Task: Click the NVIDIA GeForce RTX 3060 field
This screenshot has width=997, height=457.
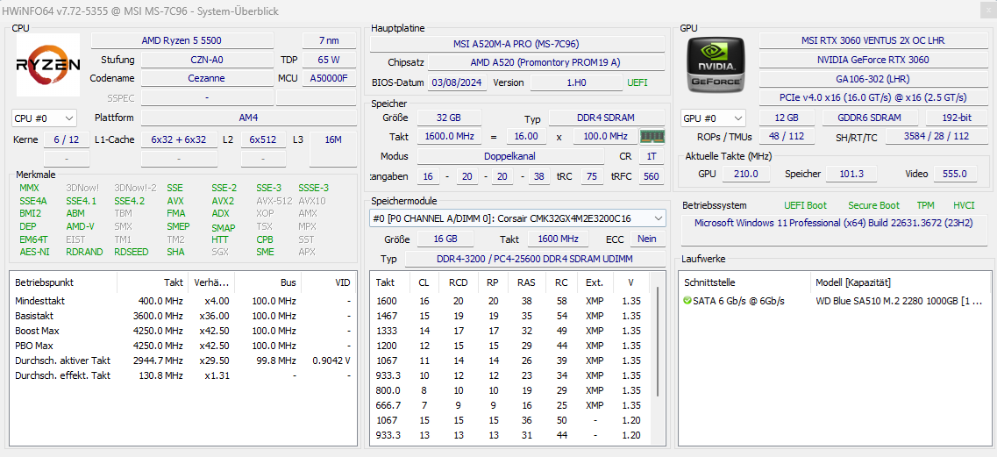Action: pos(872,60)
